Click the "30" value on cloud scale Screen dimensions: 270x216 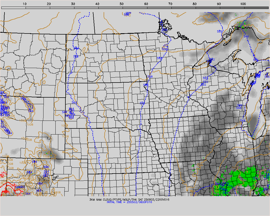[73, 4]
